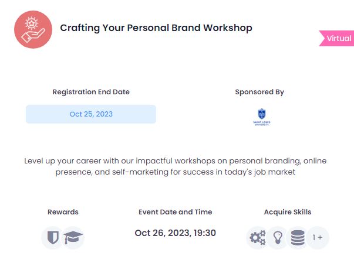Click the Rewards heading
This screenshot has width=354, height=280.
pos(63,212)
